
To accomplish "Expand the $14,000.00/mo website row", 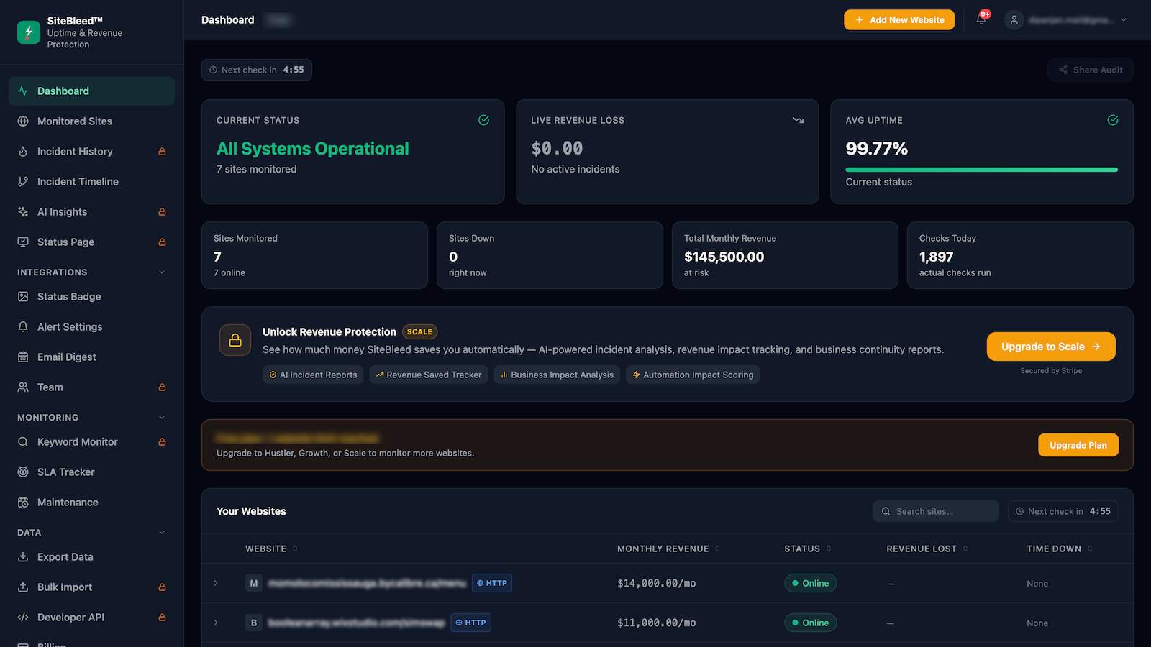I will [x=216, y=583].
